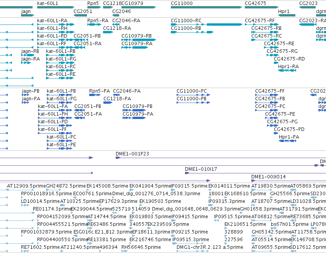Select transcript kat-60L1-RF
Image resolution: width=326 pixels, height=253 pixels.
[52, 44]
